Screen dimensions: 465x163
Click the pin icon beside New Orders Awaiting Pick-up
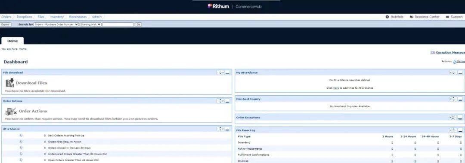[21, 136]
